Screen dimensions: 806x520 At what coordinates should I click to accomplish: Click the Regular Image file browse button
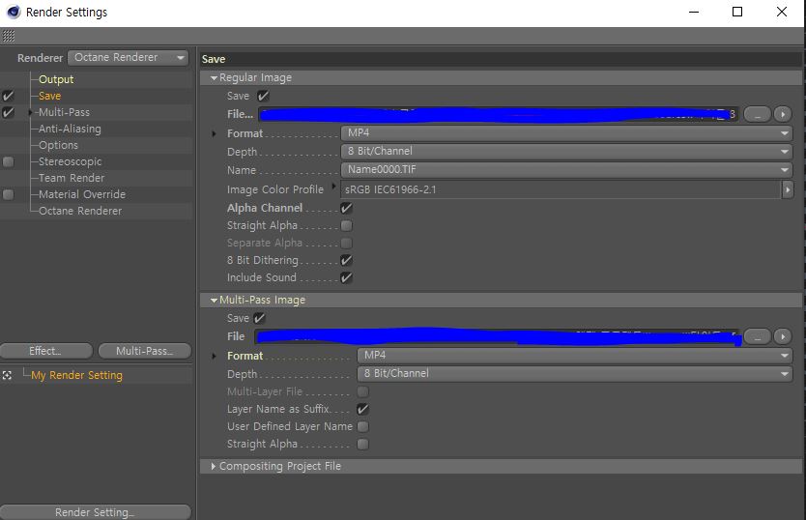[x=757, y=114]
